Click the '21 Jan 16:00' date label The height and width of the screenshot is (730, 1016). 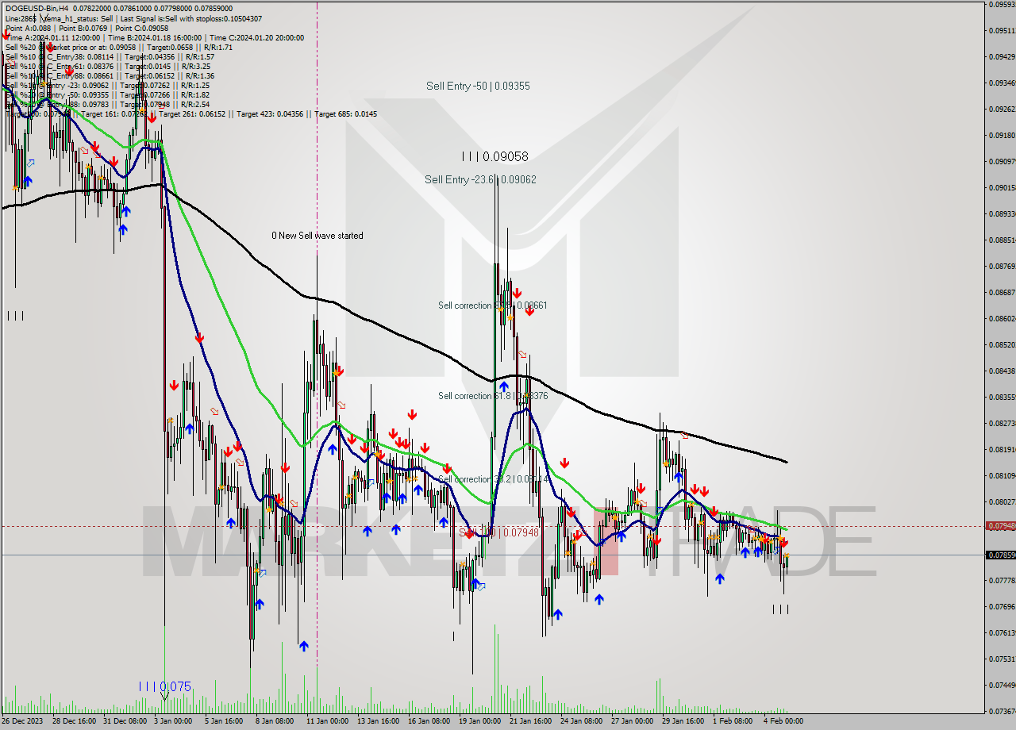(530, 721)
